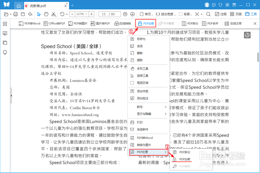This screenshot has width=260, height=173.
Task: Click the Print icon in toolbar
Action: tap(16, 14)
